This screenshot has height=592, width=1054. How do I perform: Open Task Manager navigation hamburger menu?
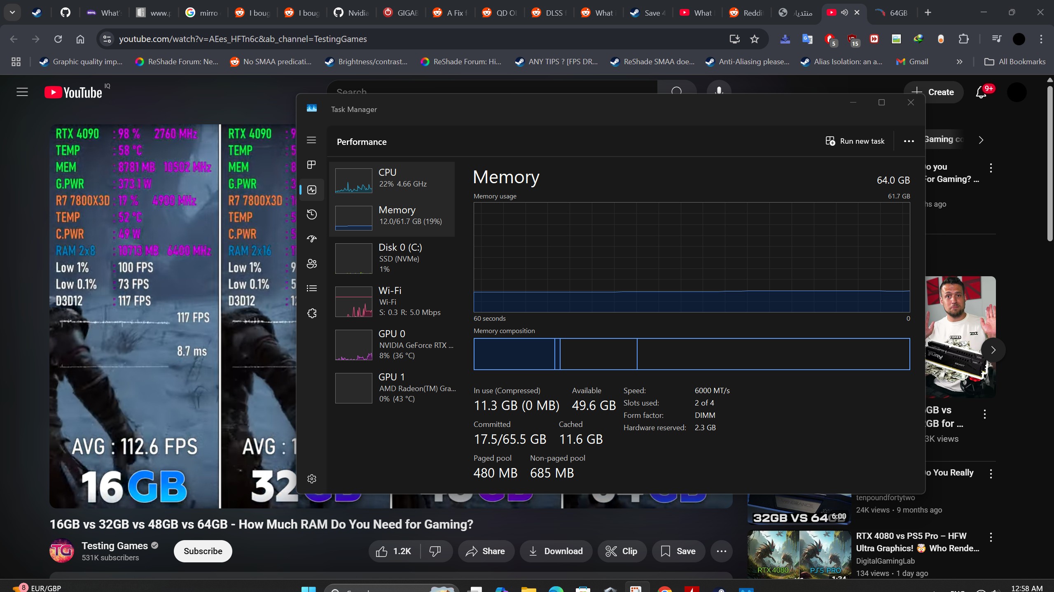(311, 140)
